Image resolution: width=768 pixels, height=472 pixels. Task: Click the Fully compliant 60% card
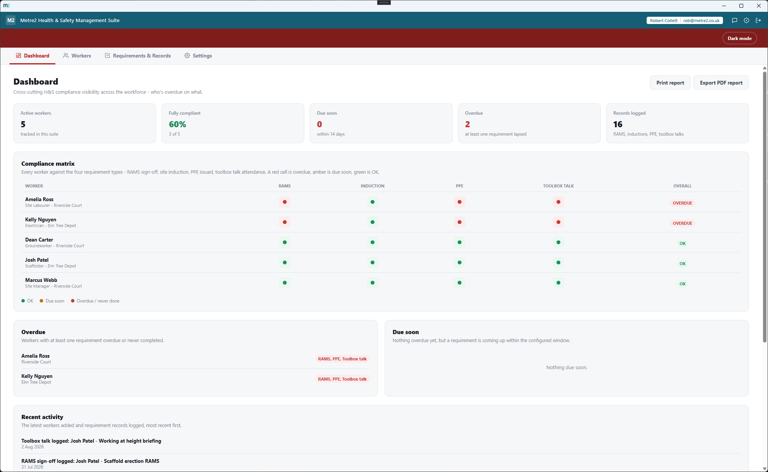[x=233, y=123]
